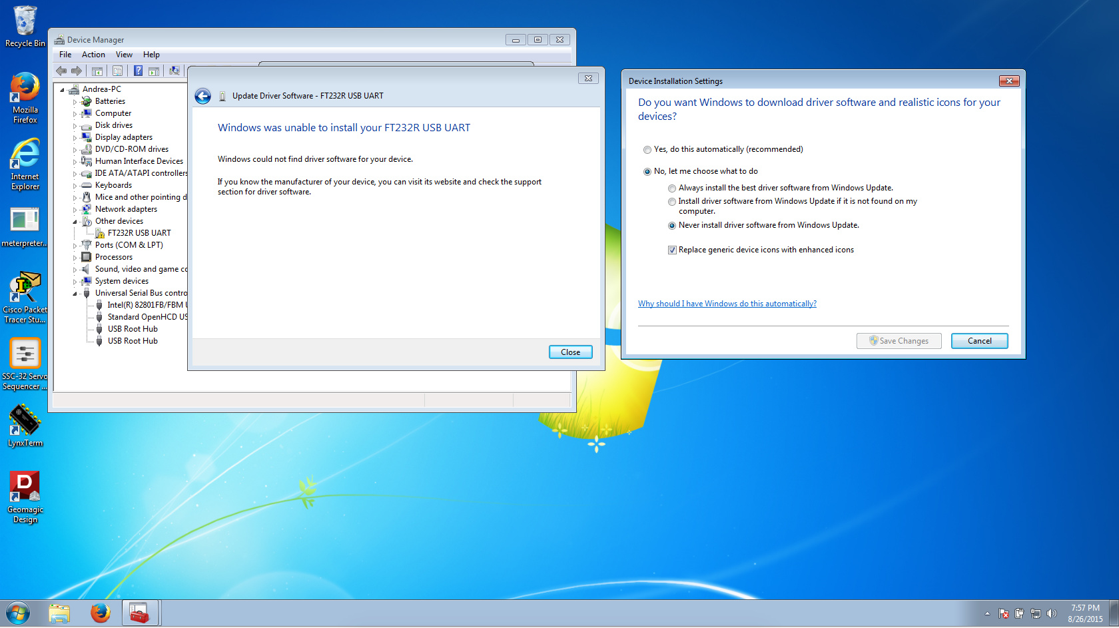Close the Device Installation Settings window
1119x628 pixels.
coord(1009,81)
